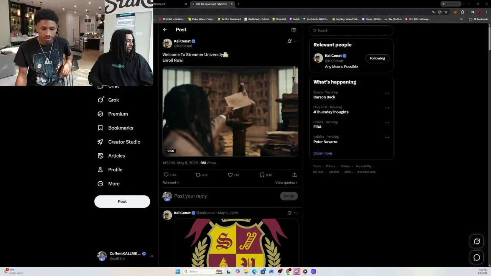This screenshot has height=276, width=491.
Task: Open the Accessibility footer link
Action: click(364, 166)
